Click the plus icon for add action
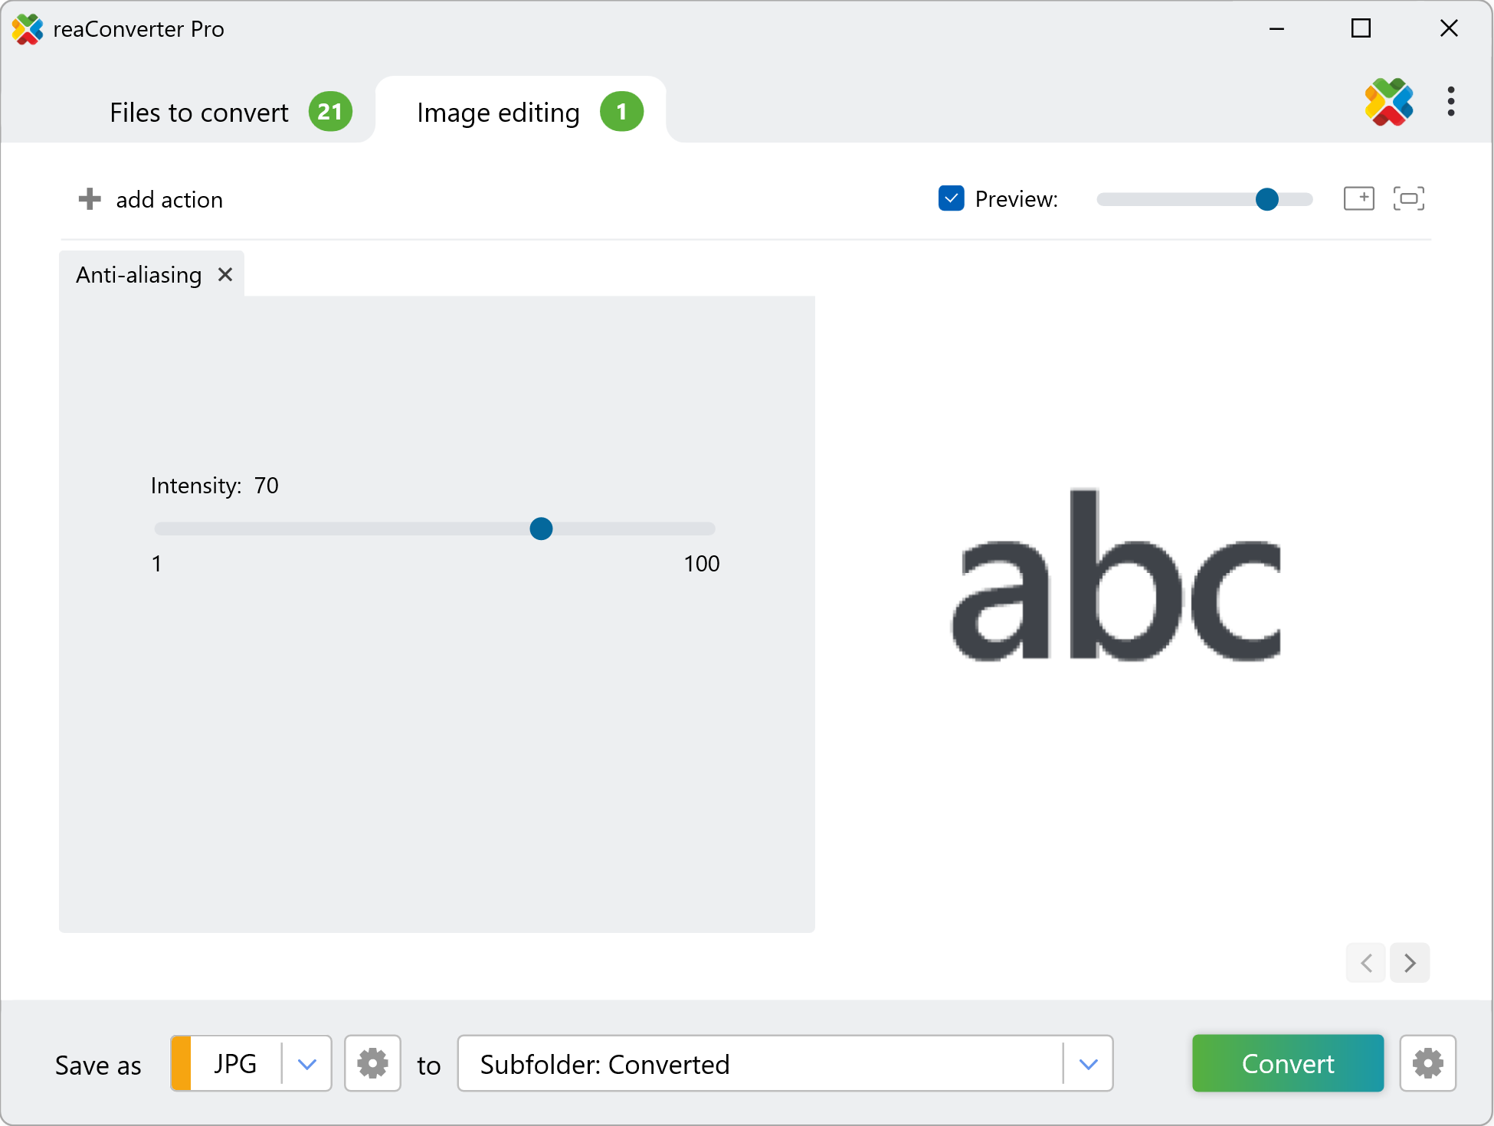Screen dimensions: 1494x1126 click(90, 199)
